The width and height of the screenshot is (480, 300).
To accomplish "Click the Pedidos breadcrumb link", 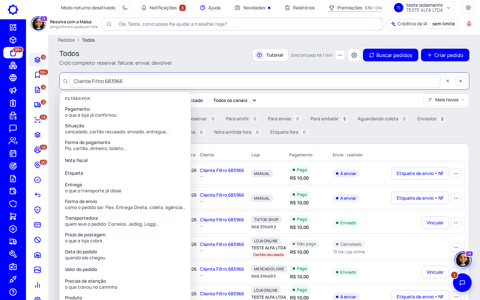I will [x=66, y=40].
